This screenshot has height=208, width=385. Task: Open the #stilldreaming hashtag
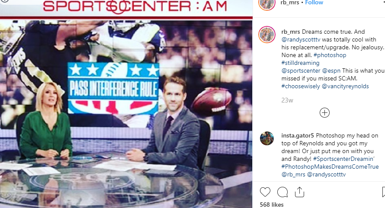[300, 63]
